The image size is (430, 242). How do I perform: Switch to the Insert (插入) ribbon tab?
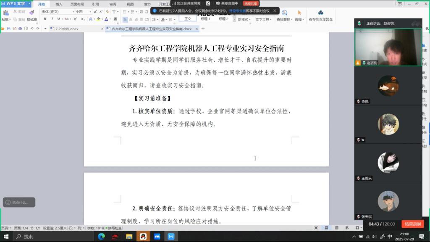[59, 4]
